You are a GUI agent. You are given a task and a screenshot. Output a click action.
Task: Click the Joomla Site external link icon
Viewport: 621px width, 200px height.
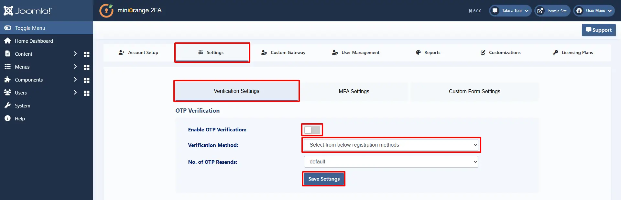pyautogui.click(x=540, y=11)
